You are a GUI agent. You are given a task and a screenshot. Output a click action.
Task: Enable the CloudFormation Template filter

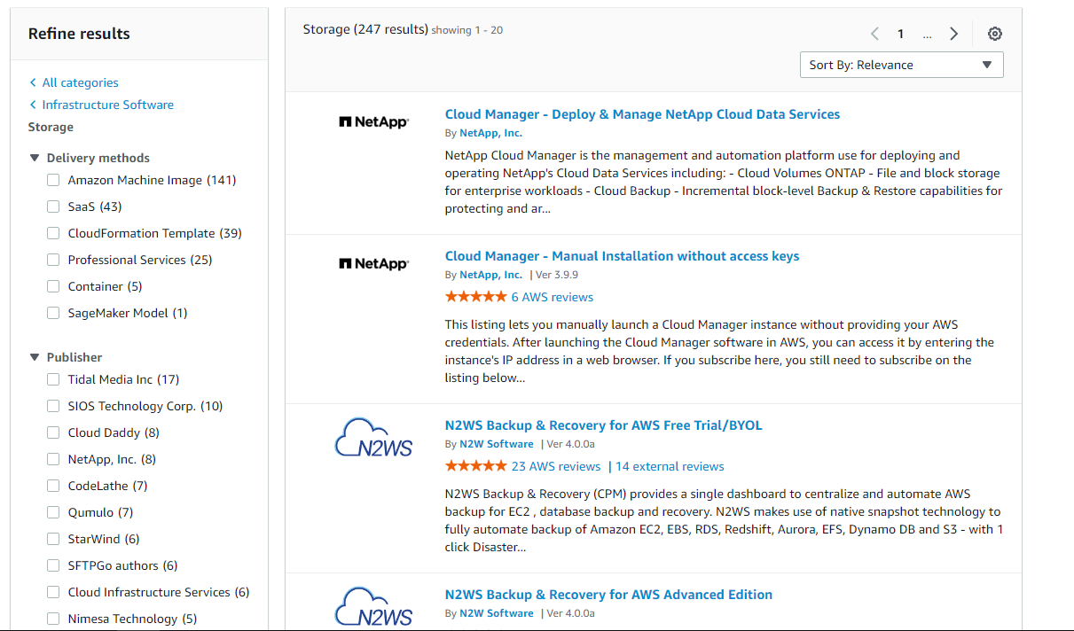53,233
